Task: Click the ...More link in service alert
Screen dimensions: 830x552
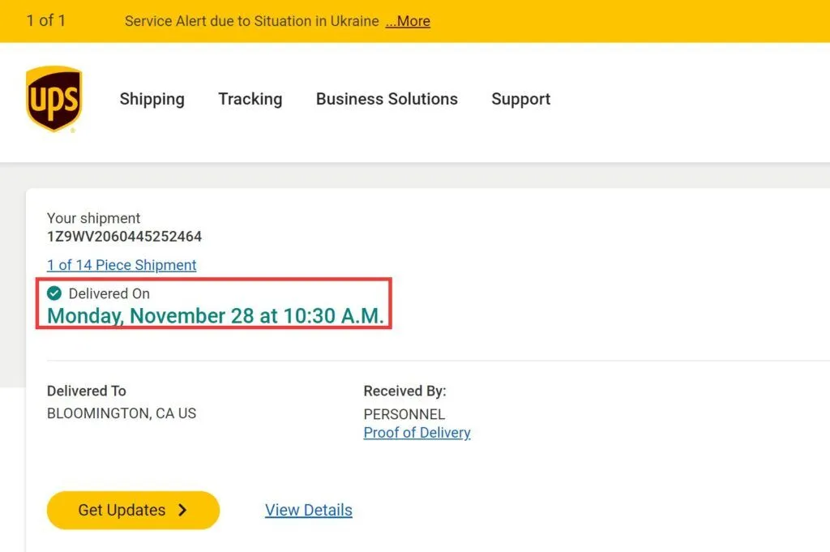Action: (408, 21)
